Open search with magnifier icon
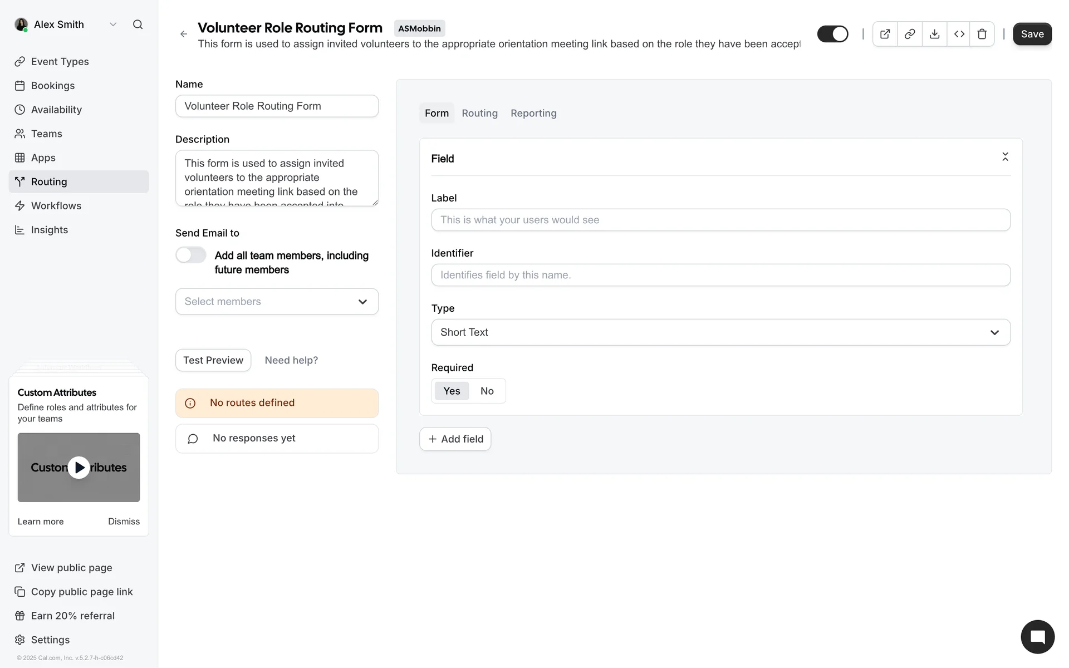1069x668 pixels. click(x=138, y=24)
